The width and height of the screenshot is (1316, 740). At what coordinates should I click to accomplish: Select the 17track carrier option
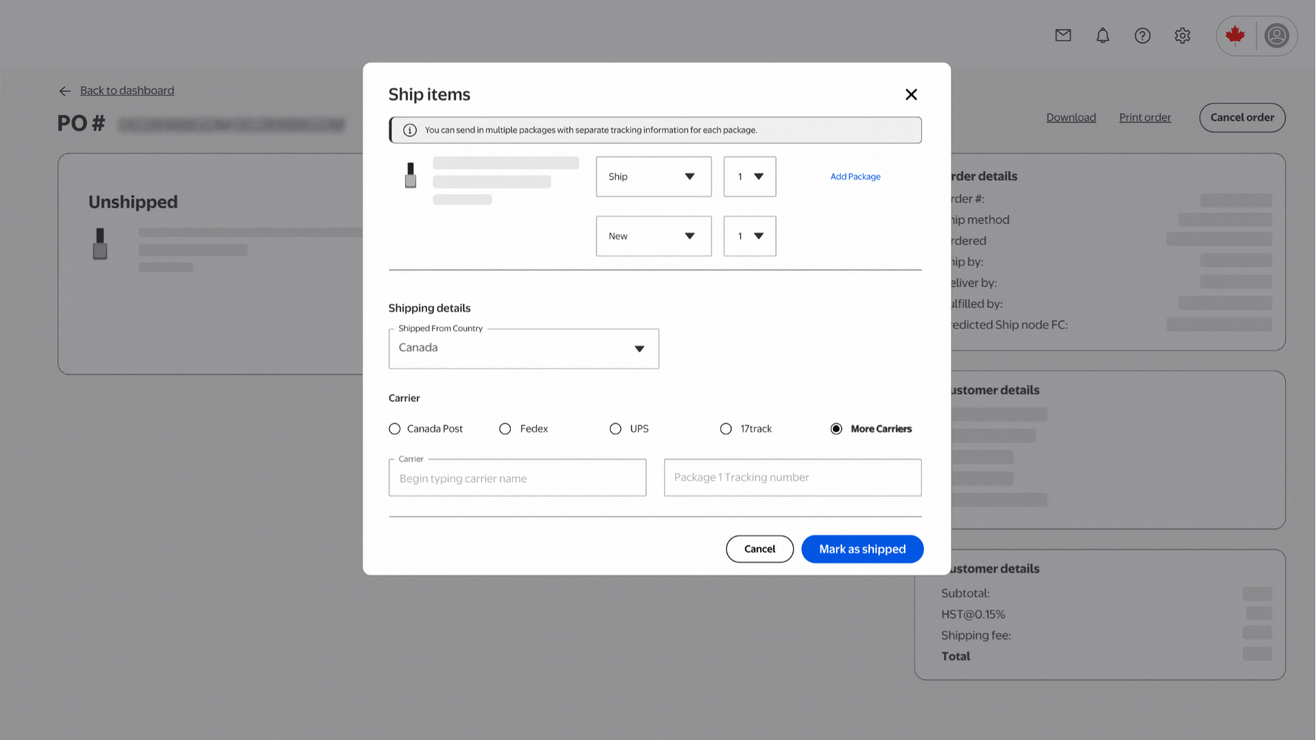click(726, 429)
